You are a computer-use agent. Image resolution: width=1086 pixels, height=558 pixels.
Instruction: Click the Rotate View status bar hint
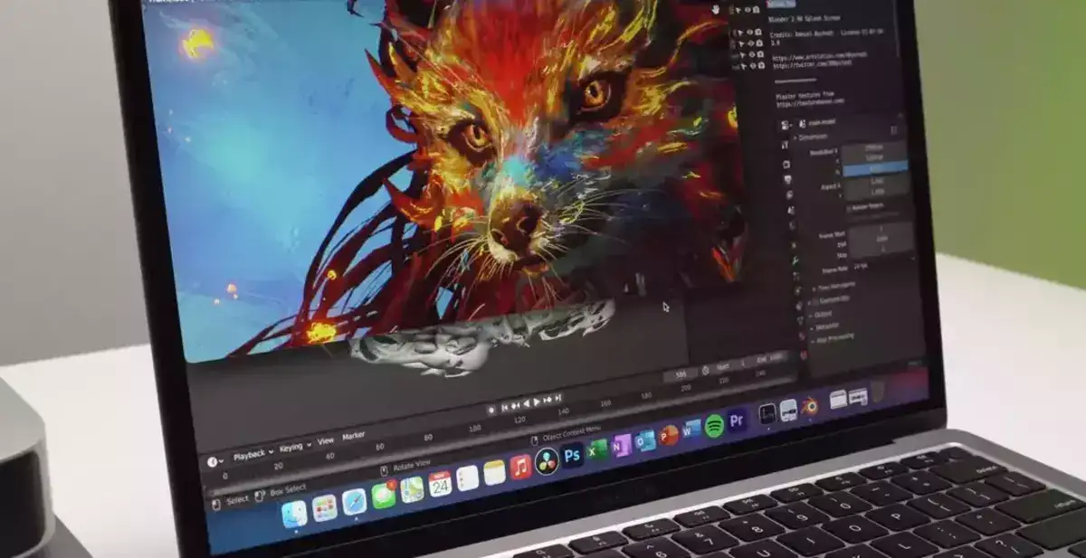[405, 465]
